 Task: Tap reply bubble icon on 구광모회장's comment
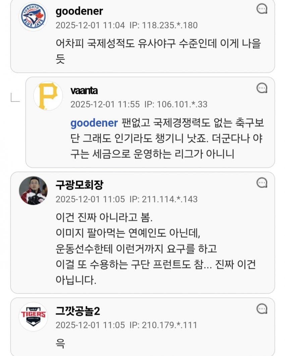tap(262, 183)
